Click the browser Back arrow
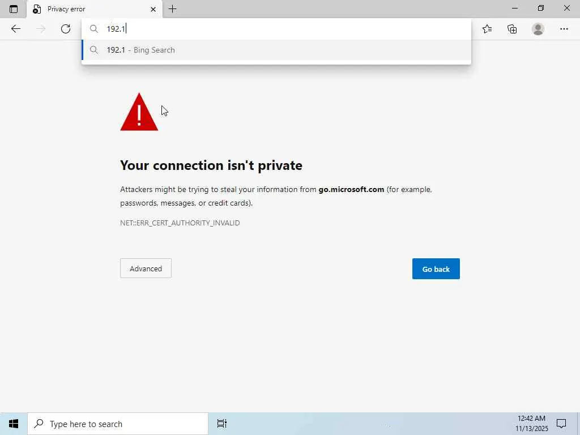Screen dimensions: 580x435 (x=16, y=29)
